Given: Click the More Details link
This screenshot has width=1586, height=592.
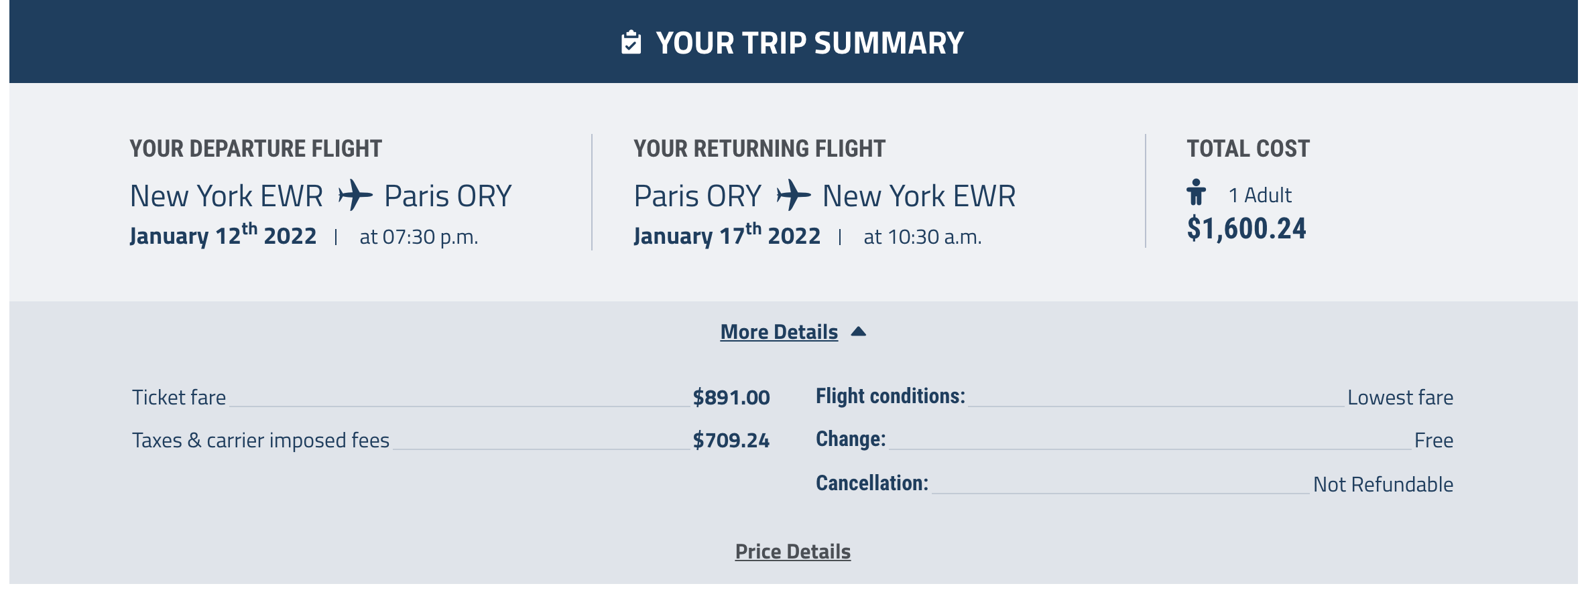Looking at the screenshot, I should [779, 332].
